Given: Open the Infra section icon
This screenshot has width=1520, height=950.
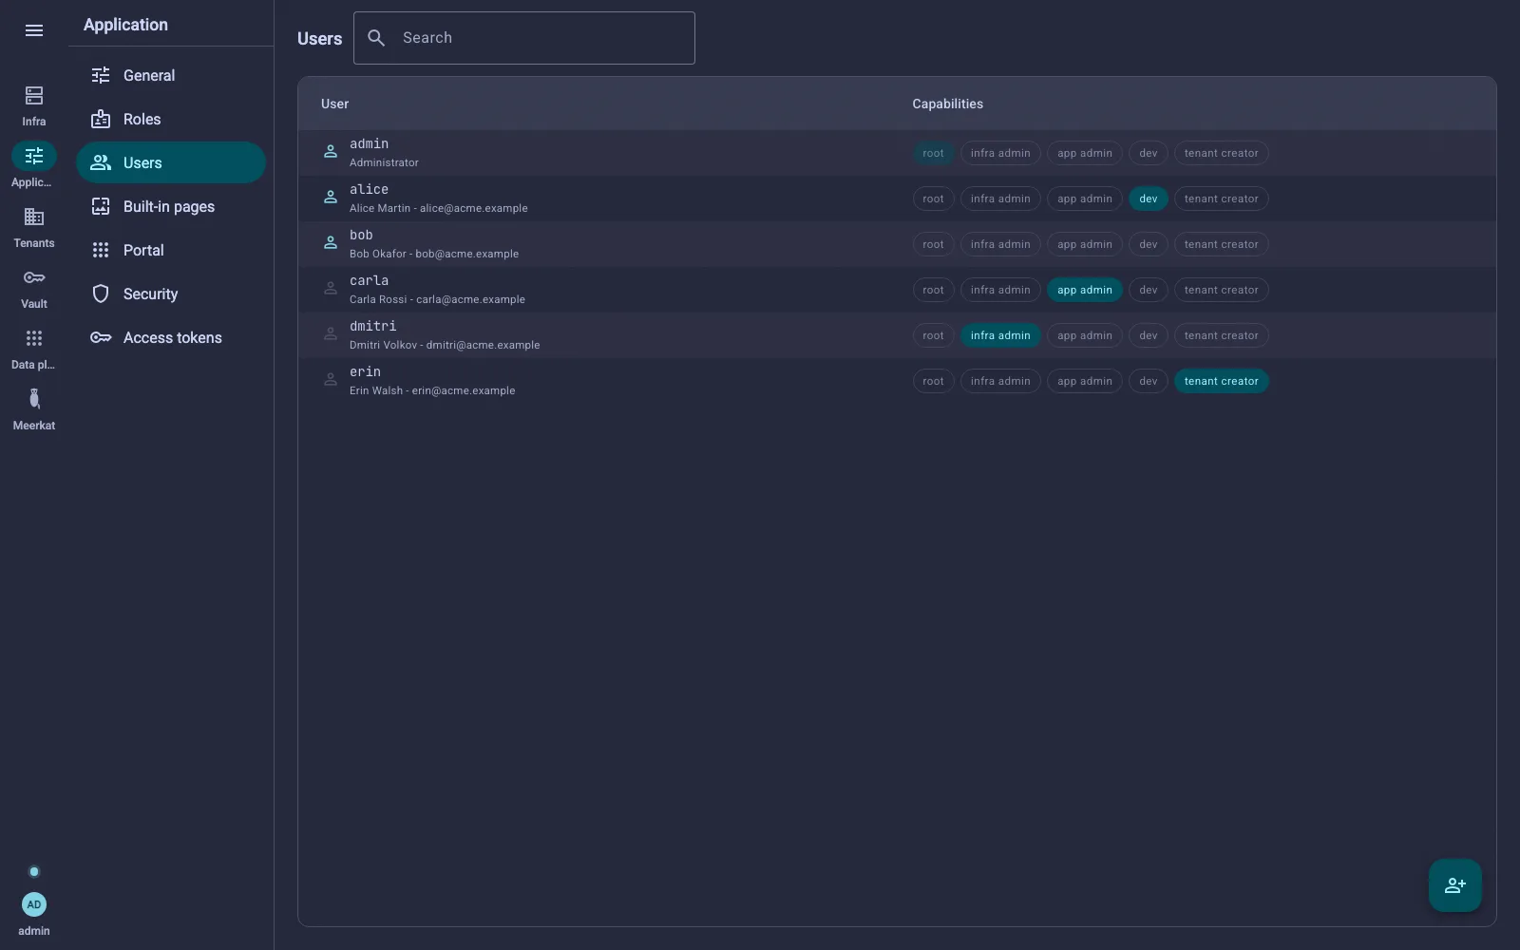Looking at the screenshot, I should point(34,95).
